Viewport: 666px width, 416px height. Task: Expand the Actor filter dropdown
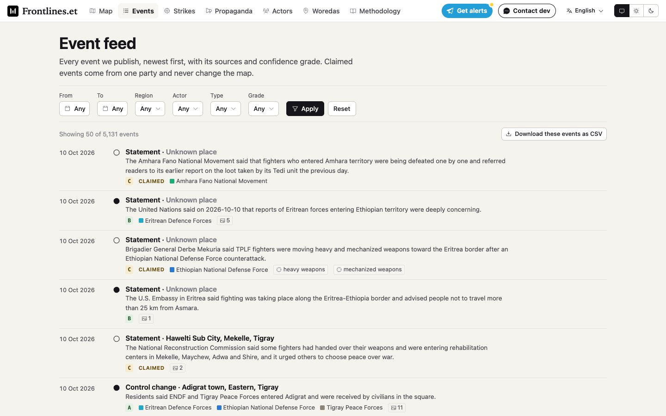(188, 109)
